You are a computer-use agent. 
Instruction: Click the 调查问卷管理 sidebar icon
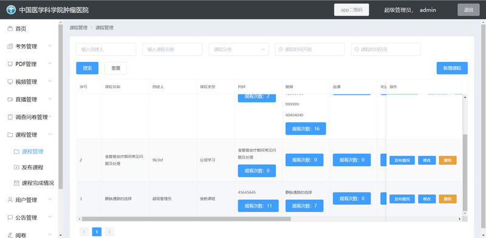point(10,117)
